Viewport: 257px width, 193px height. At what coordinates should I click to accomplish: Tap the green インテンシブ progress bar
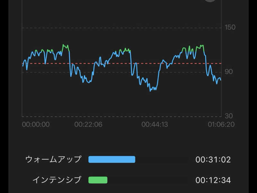tap(98, 180)
